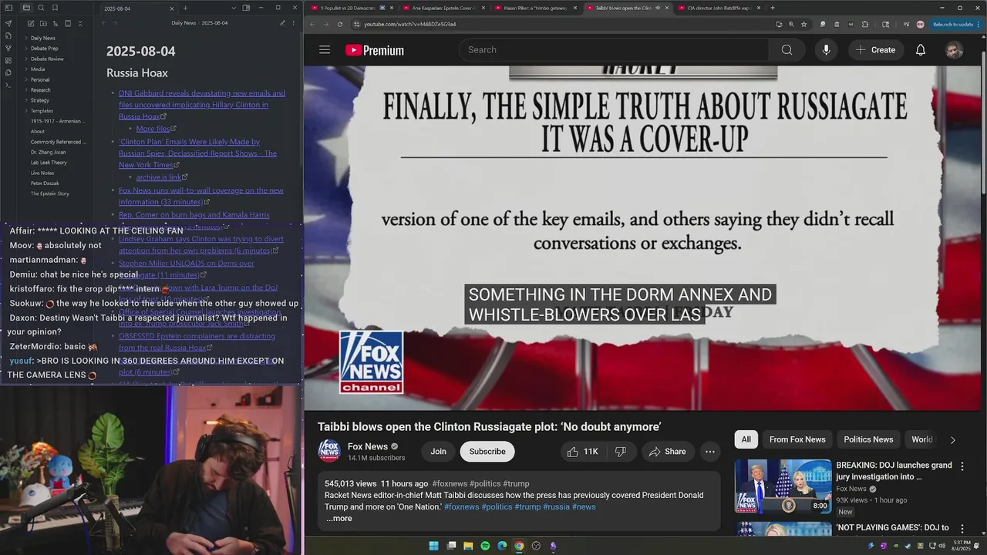The height and width of the screenshot is (555, 987).
Task: Open YouTube hamburger guide menu
Action: click(x=325, y=50)
